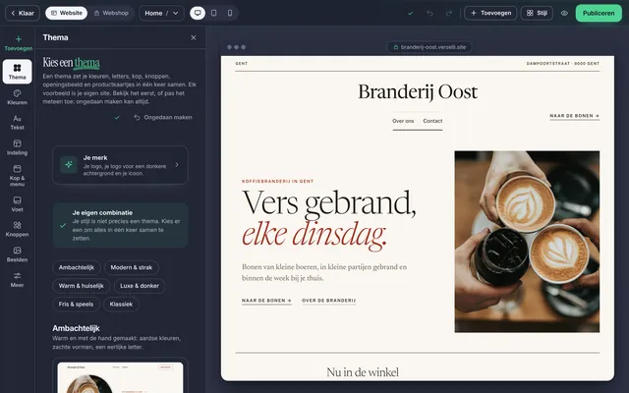Screen dimensions: 629x393
Task: Select the Klassiek theme chip
Action: coord(121,305)
